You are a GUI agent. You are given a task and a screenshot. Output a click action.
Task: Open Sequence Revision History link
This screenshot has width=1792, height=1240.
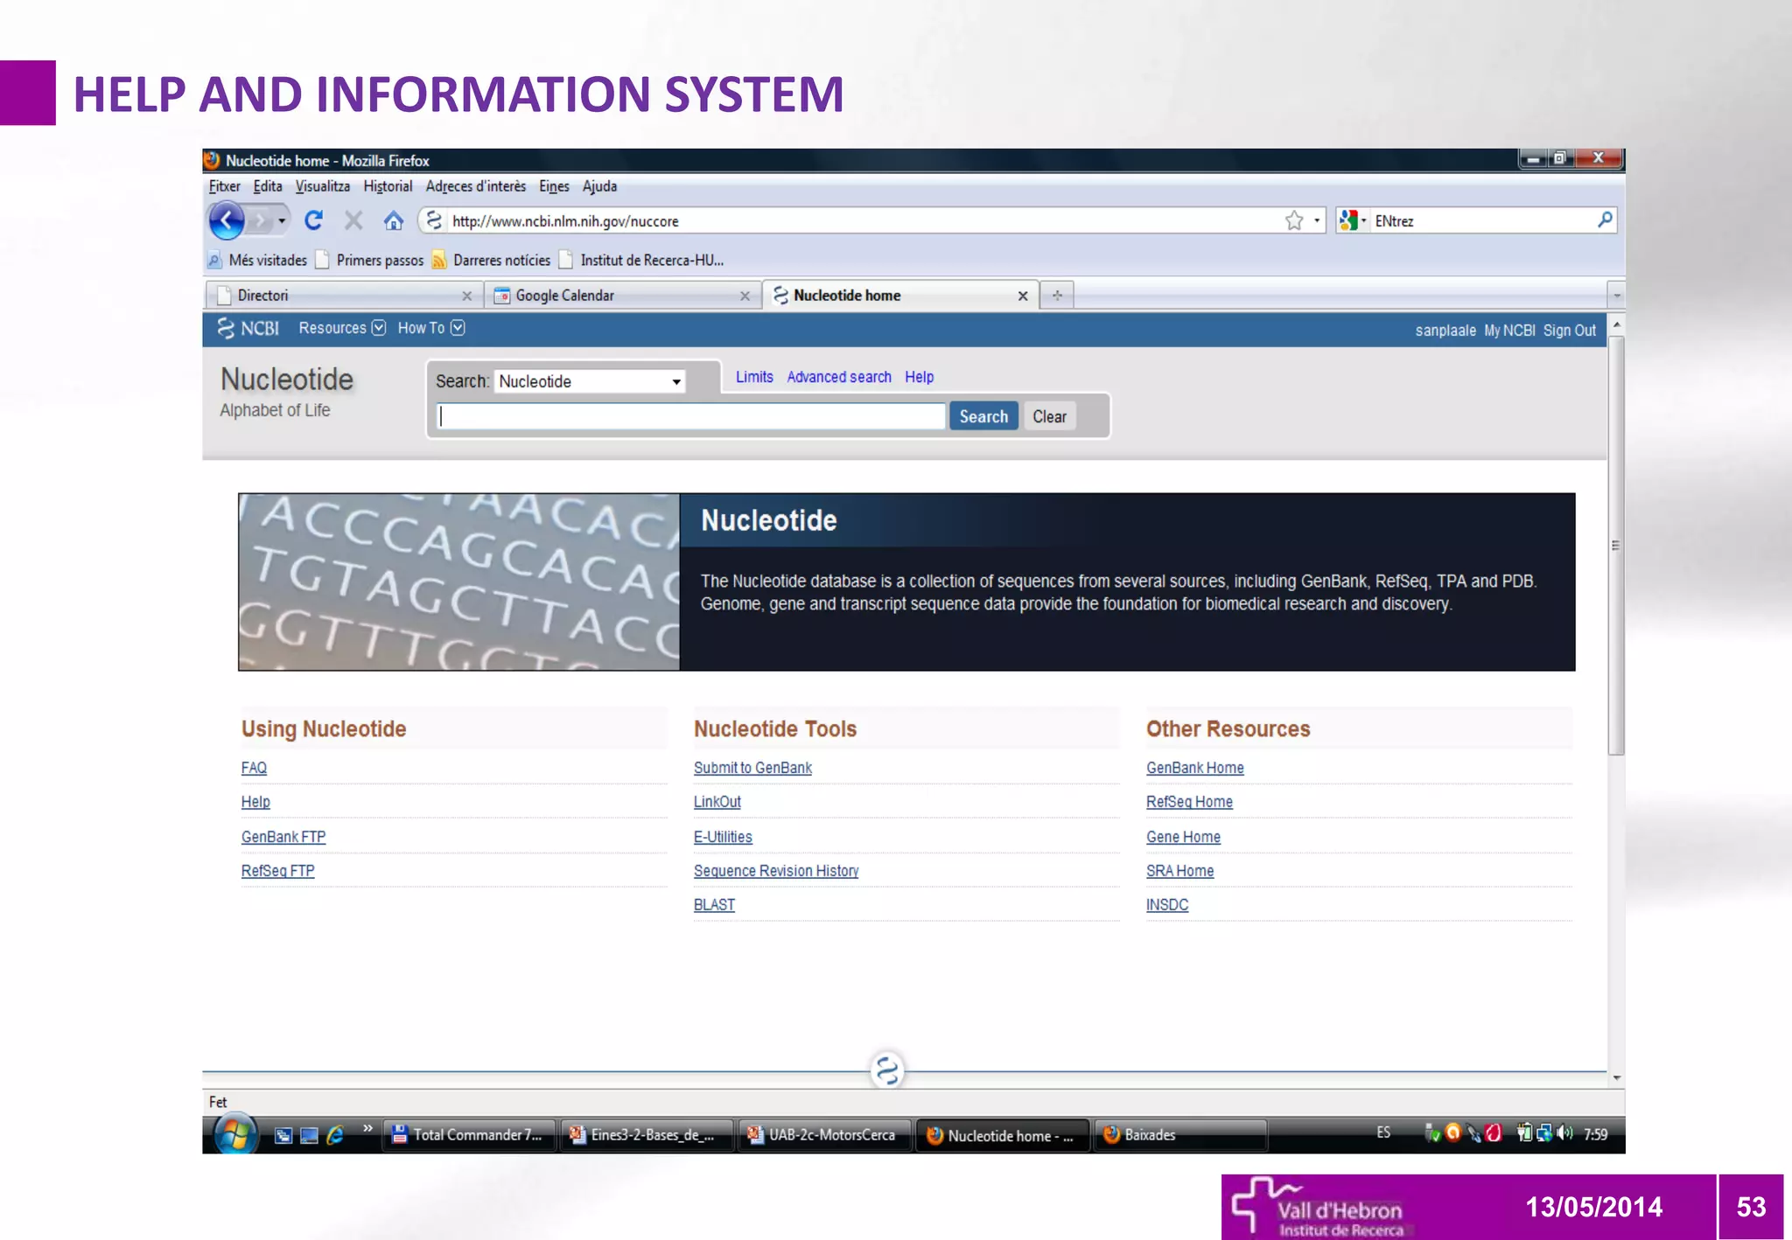click(x=776, y=871)
